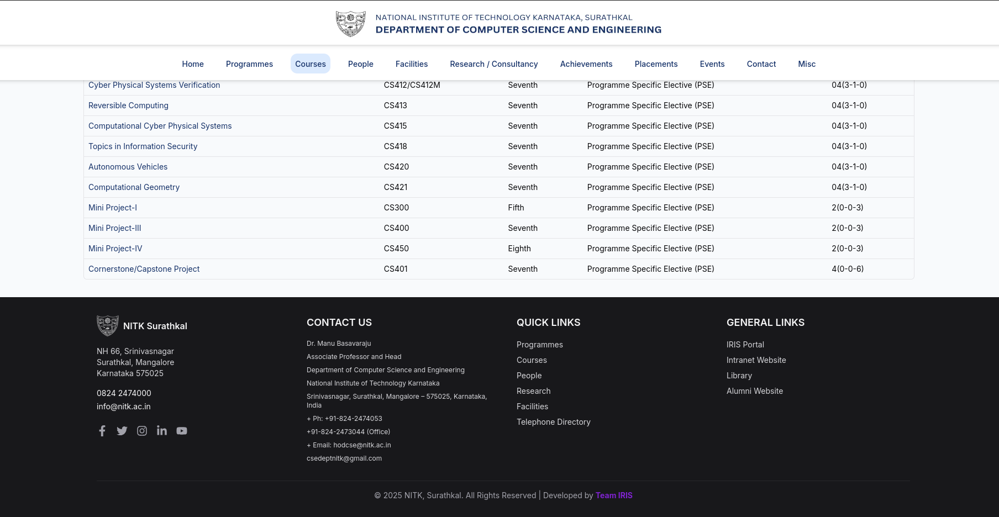The height and width of the screenshot is (517, 999).
Task: Open the Twitter icon in footer
Action: click(122, 431)
